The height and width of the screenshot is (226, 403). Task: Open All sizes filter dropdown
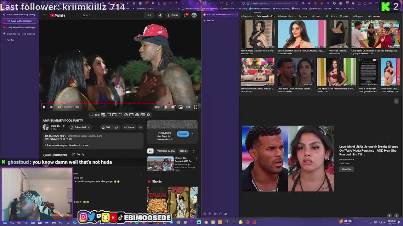317,16
